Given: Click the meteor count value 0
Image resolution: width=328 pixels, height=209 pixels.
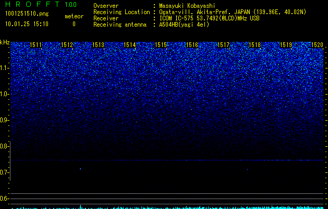Looking at the screenshot, I should 74,24.
